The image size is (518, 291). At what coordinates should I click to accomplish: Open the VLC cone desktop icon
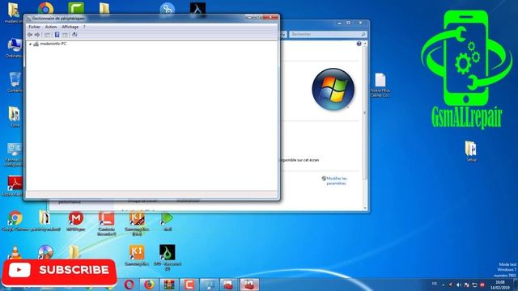click(15, 252)
